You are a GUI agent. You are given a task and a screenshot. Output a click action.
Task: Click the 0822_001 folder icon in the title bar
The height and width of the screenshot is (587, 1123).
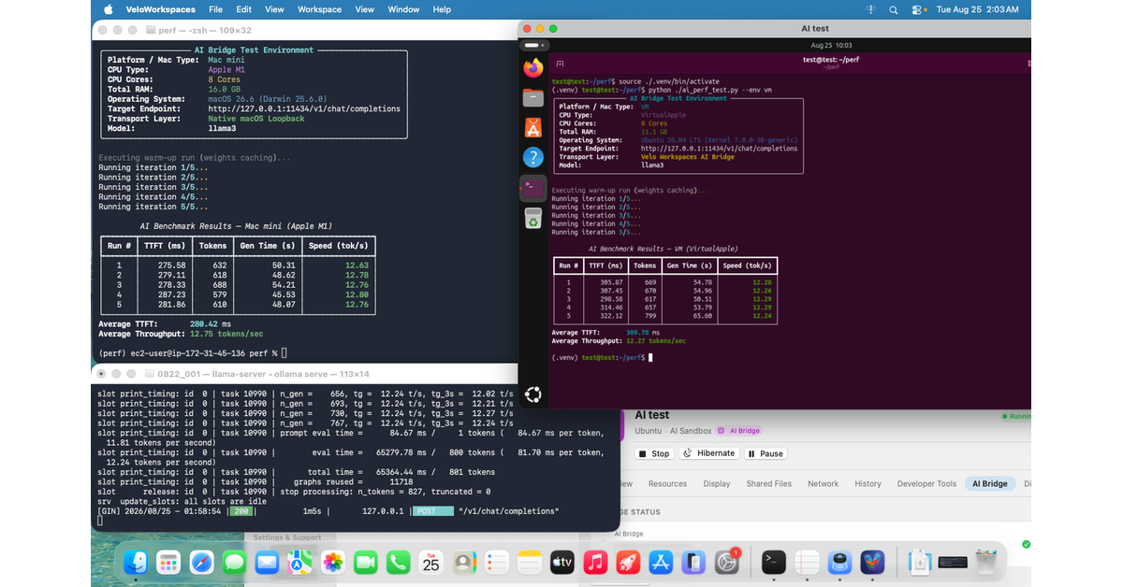[x=148, y=373]
